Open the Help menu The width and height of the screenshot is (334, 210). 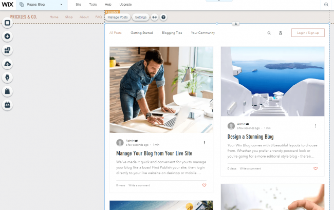pyautogui.click(x=108, y=5)
